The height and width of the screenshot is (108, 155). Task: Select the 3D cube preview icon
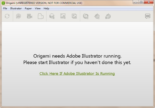click(18, 16)
